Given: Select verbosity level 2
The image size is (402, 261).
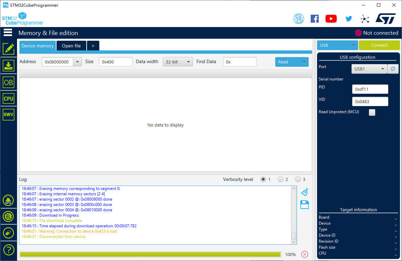Looking at the screenshot, I should [x=281, y=179].
